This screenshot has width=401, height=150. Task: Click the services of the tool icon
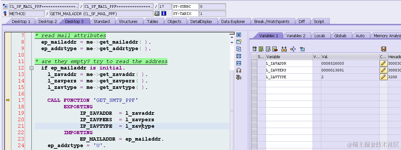pyautogui.click(x=239, y=77)
